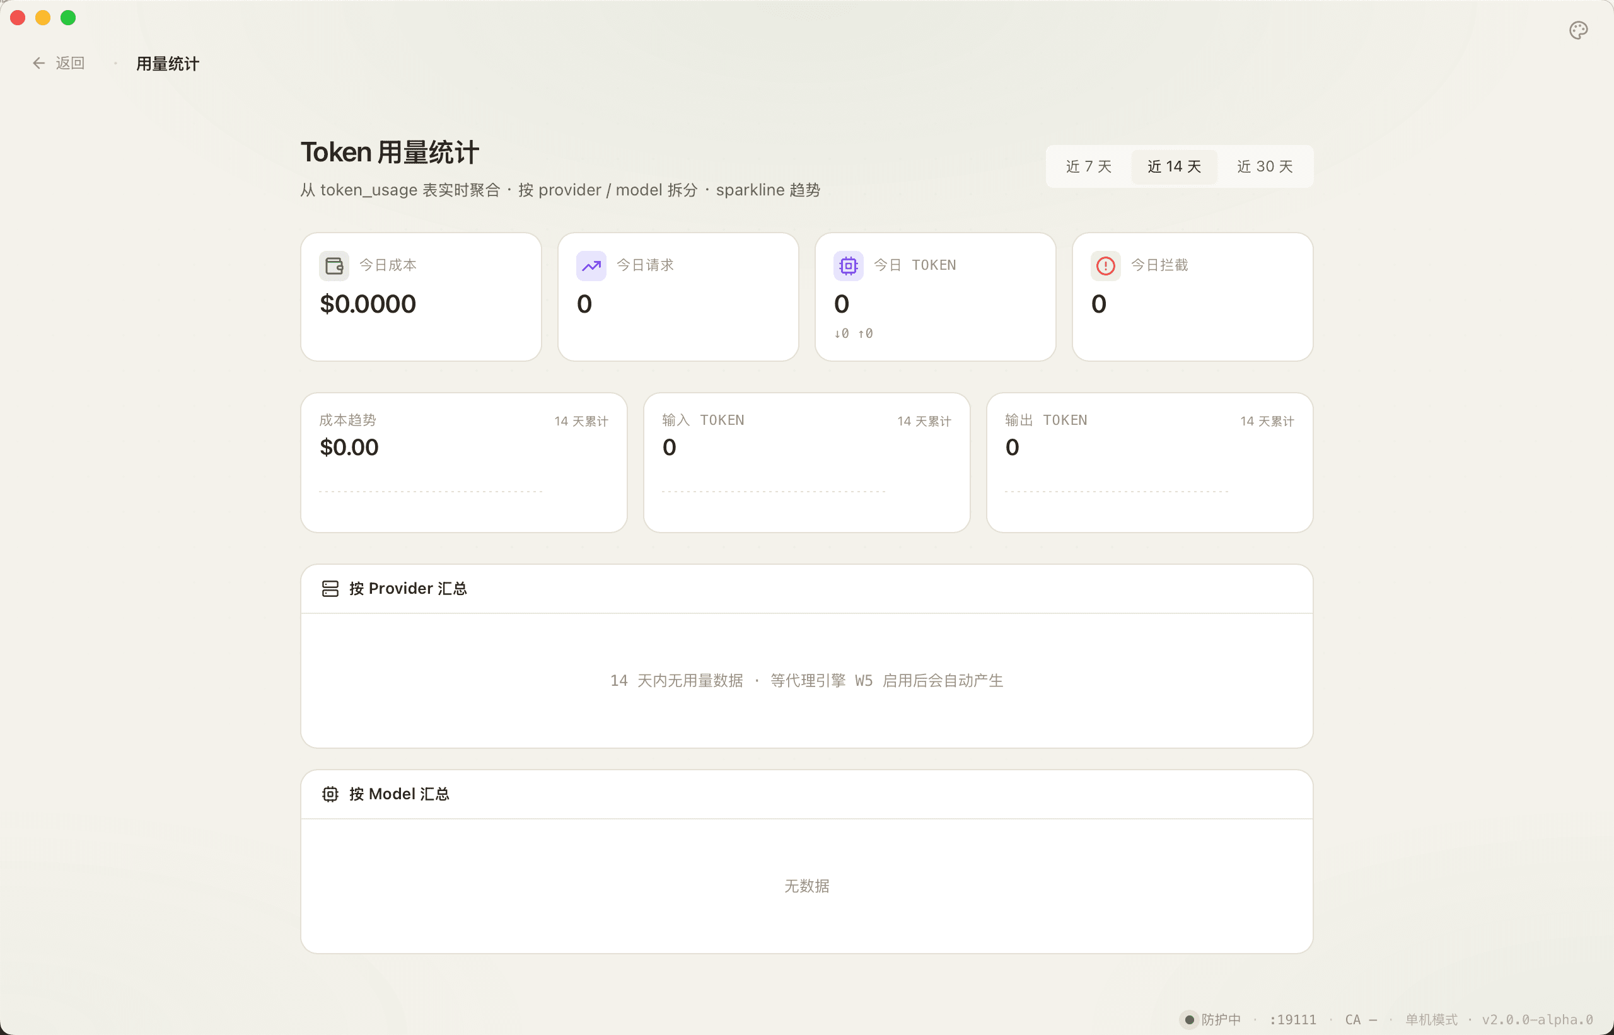The width and height of the screenshot is (1614, 1035).
Task: Click the 用量统计 breadcrumb title
Action: coord(167,64)
